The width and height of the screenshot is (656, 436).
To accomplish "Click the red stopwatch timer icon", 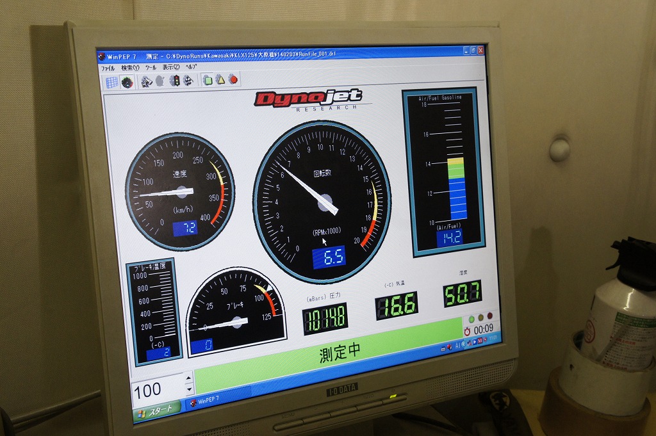I will [467, 332].
